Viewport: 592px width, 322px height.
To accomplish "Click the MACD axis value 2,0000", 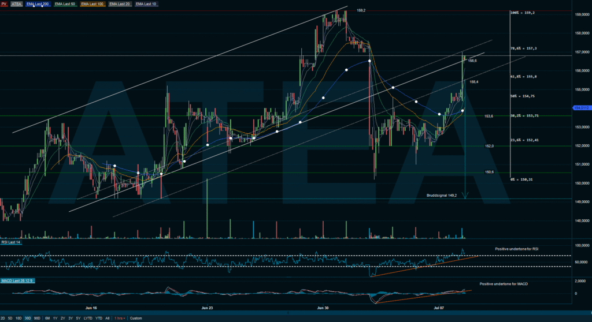I will (x=580, y=281).
